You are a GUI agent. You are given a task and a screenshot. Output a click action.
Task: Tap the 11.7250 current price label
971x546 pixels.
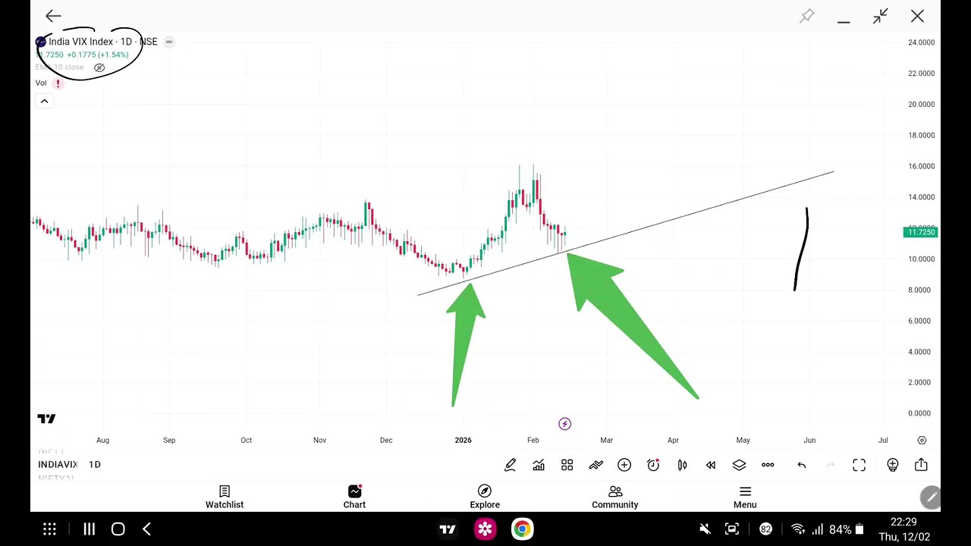click(x=921, y=232)
